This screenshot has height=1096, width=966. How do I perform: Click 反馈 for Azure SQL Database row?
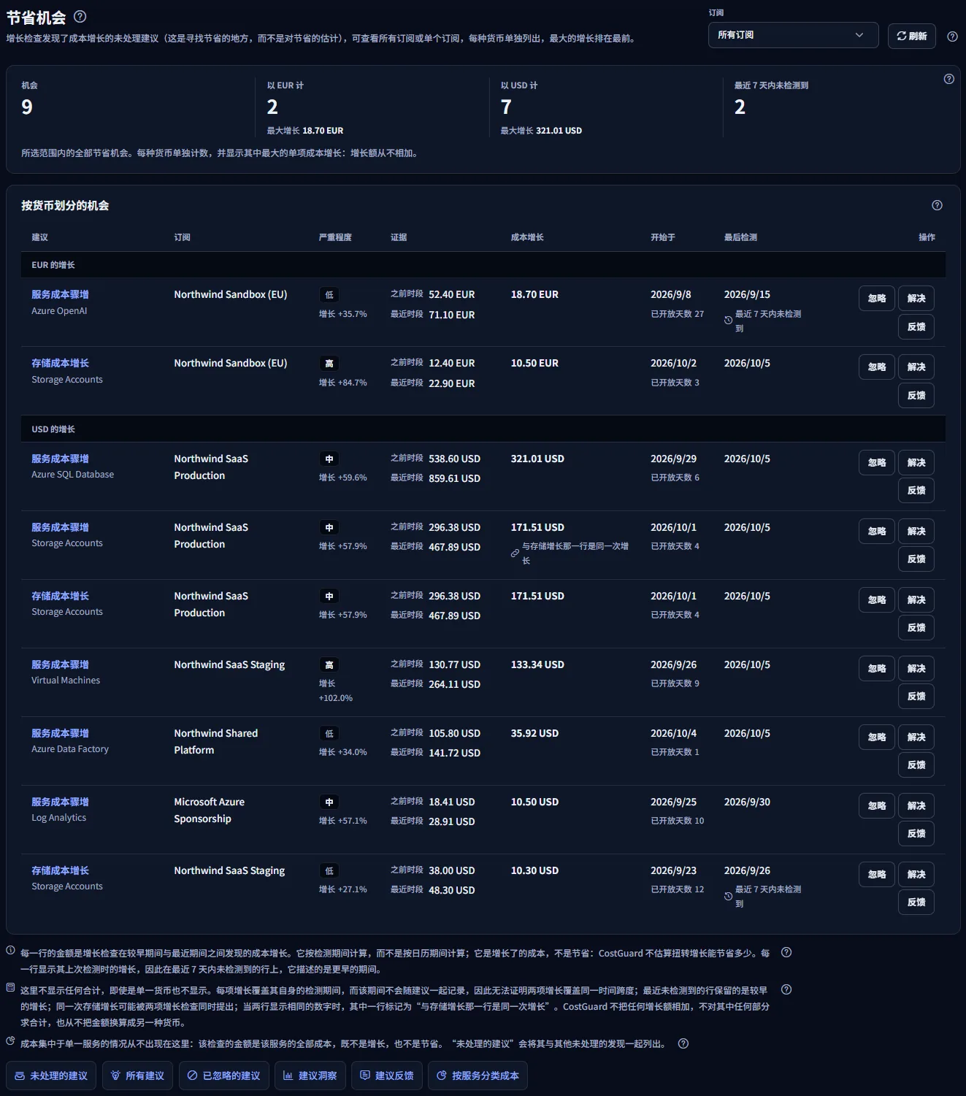click(x=916, y=491)
